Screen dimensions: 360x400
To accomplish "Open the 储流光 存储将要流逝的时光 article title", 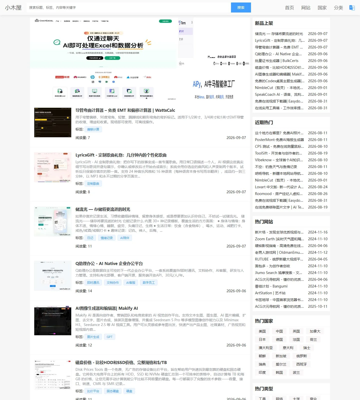I will click(103, 209).
